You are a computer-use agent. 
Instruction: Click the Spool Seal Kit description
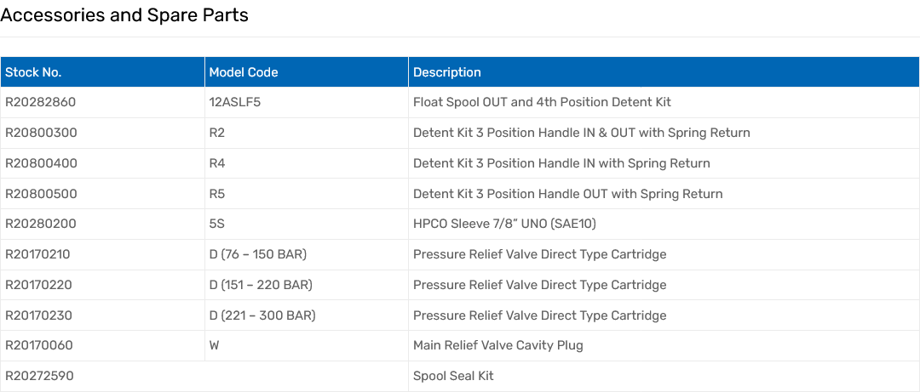click(x=453, y=376)
